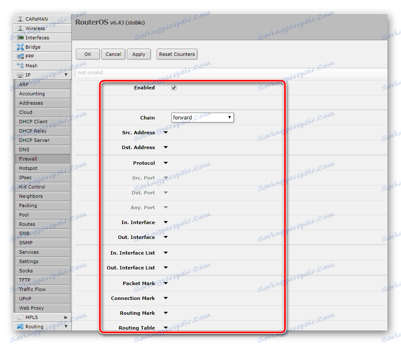Click the Apply button
The width and height of the screenshot is (401, 344).
click(139, 54)
